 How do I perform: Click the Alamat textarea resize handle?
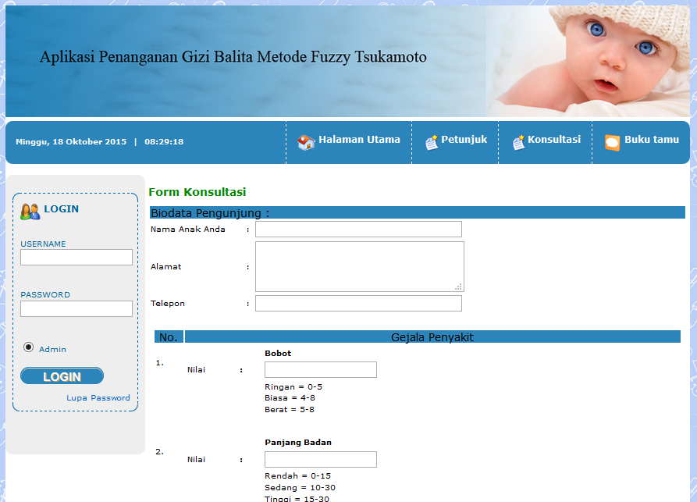click(x=458, y=287)
